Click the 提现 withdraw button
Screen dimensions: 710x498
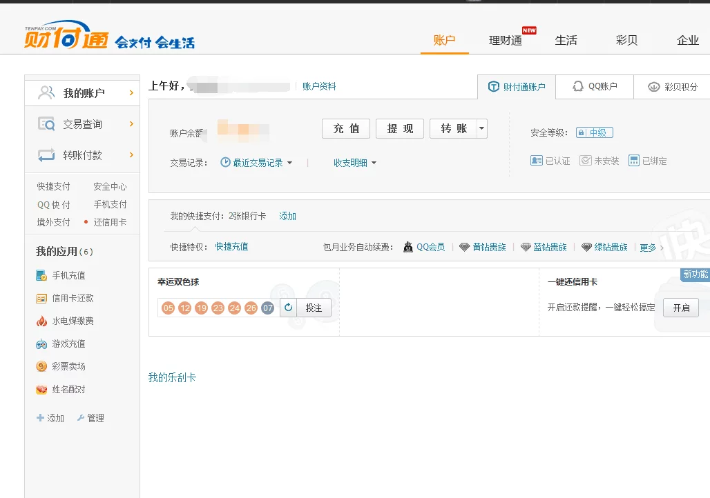(400, 128)
